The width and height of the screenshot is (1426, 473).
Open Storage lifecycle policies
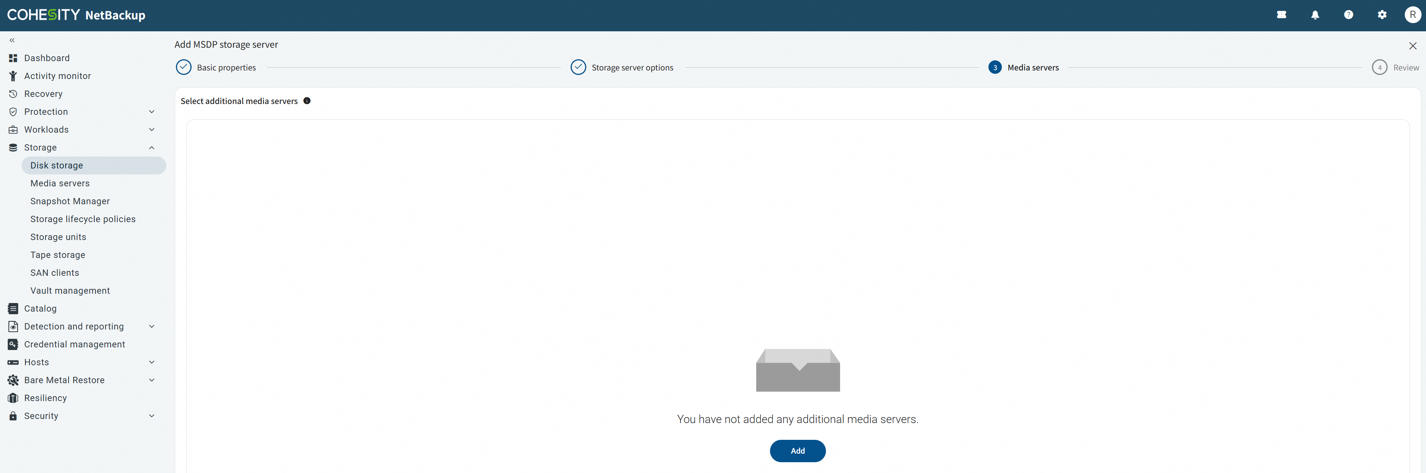click(x=83, y=219)
